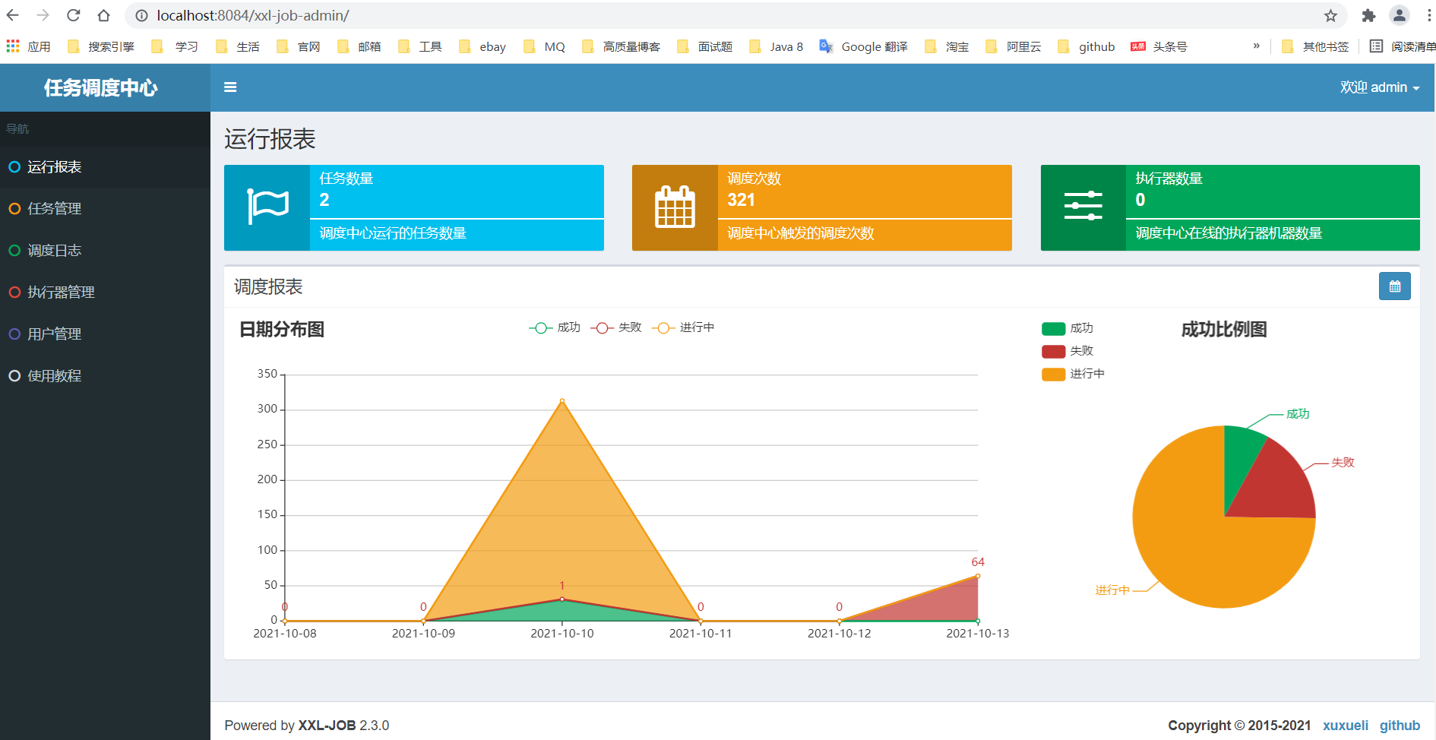Image resolution: width=1436 pixels, height=740 pixels.
Task: Expand hidden bookmarks with » chevron
Action: (x=1256, y=46)
